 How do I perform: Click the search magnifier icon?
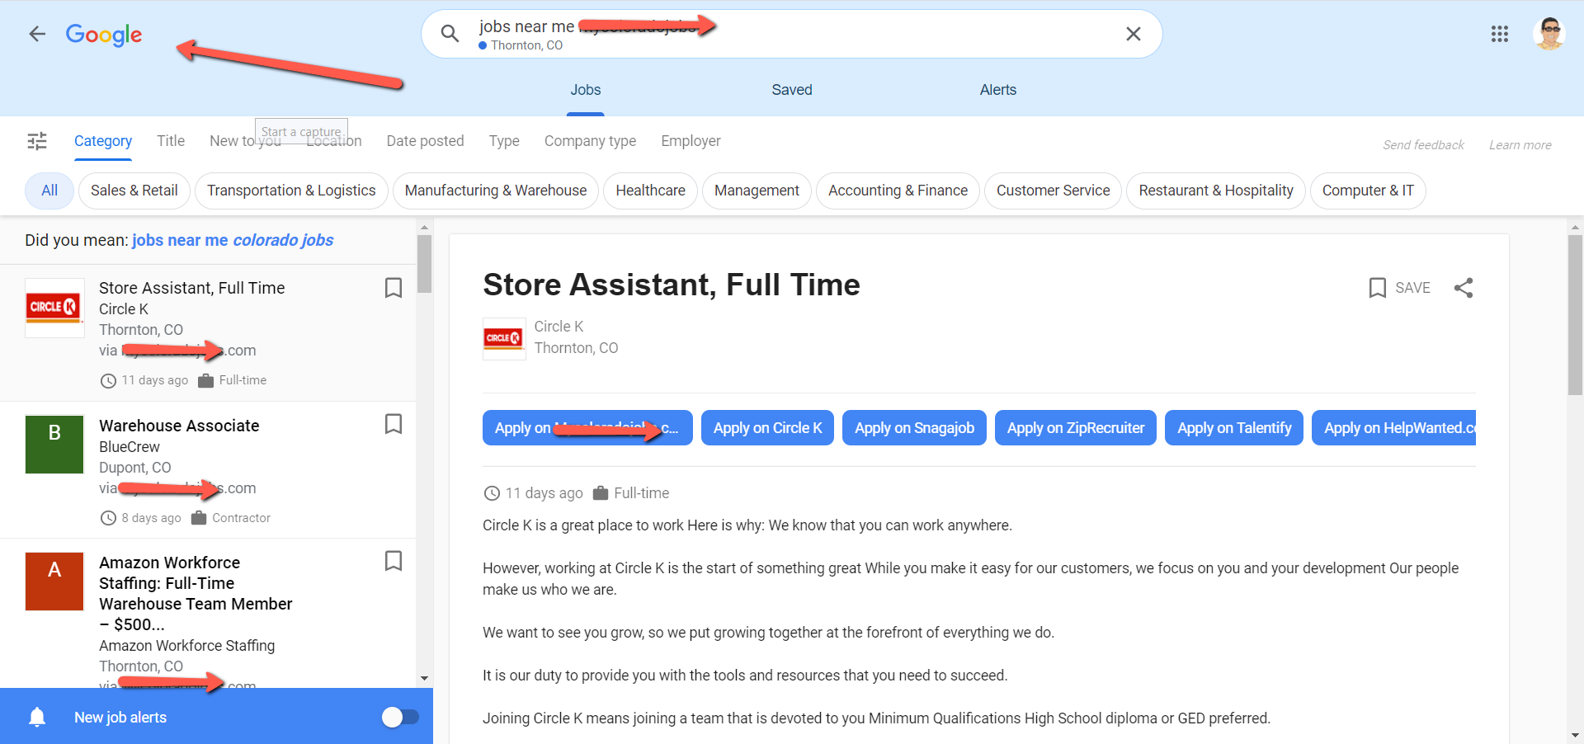[450, 34]
